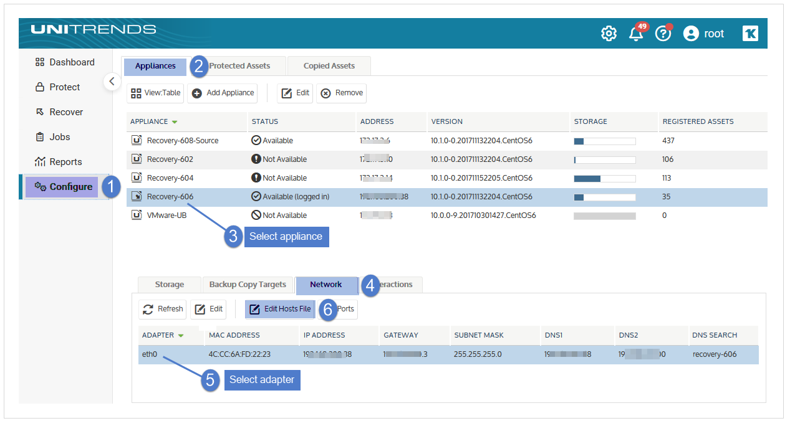Screen dimensions: 800x431
Task: Click the Recovery-608-Source Available status icon
Action: click(256, 141)
